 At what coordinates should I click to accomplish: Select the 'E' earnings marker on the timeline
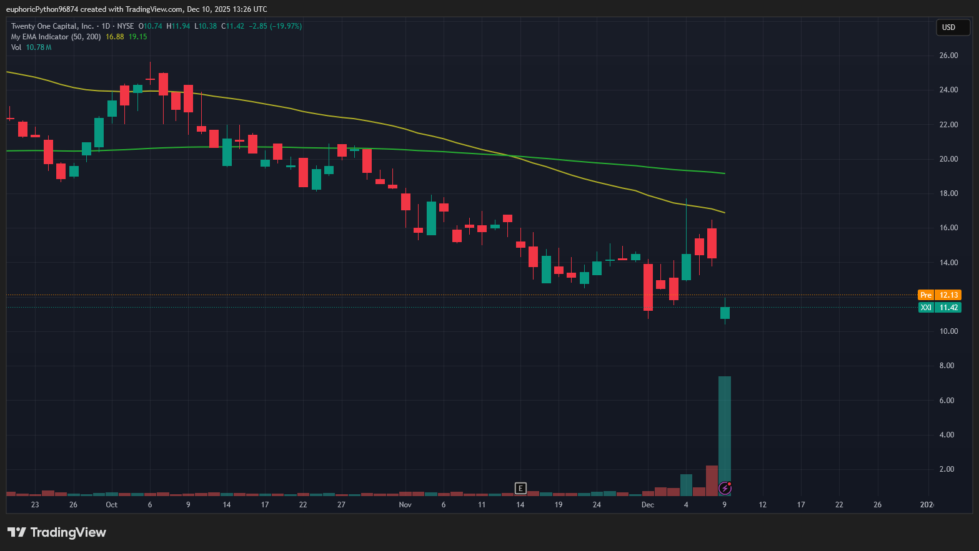(520, 489)
